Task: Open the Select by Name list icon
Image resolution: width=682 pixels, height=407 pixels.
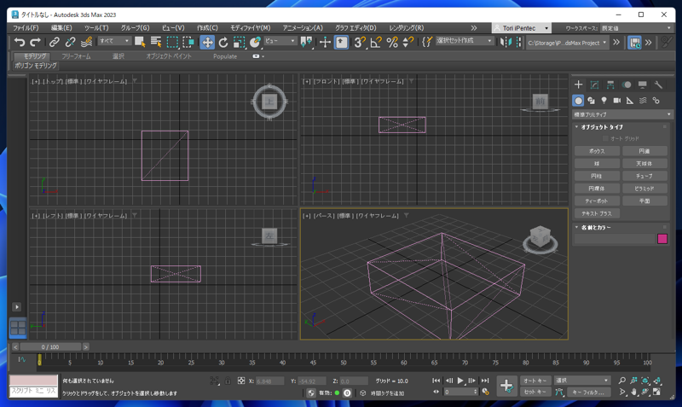Action: (x=156, y=42)
